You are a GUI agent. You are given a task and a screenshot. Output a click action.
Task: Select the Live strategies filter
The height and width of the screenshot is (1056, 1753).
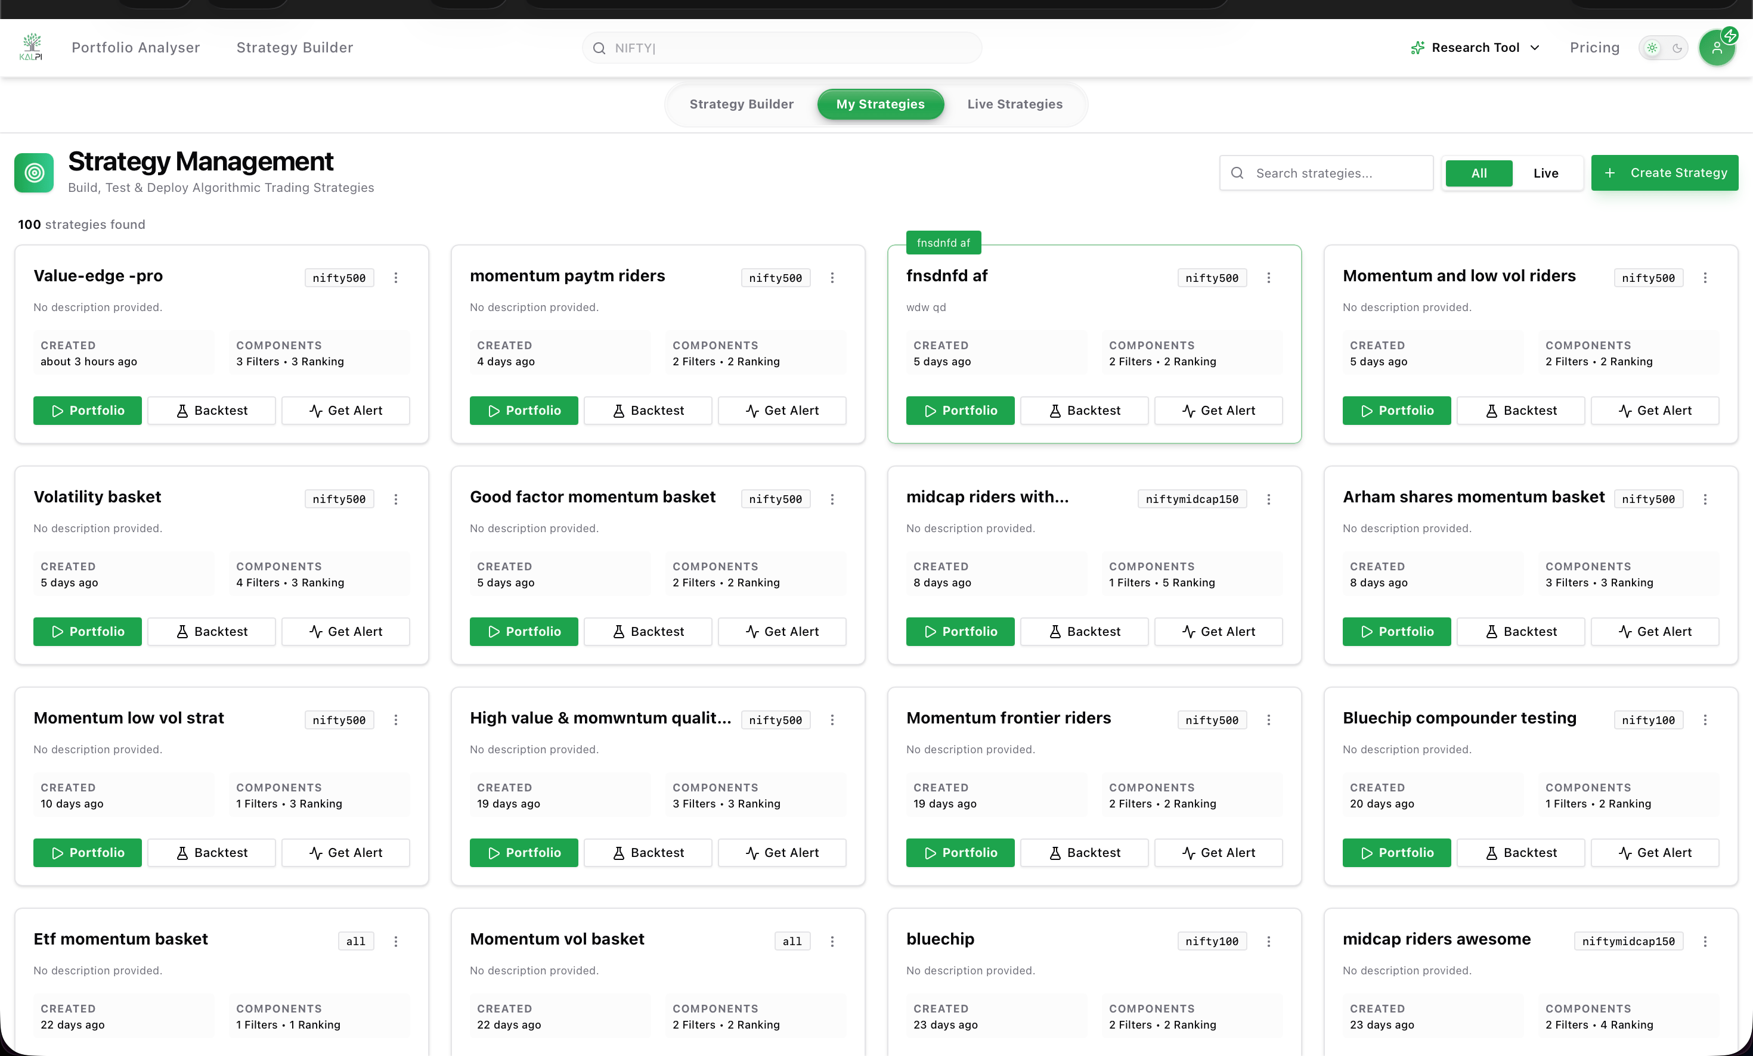point(1546,173)
